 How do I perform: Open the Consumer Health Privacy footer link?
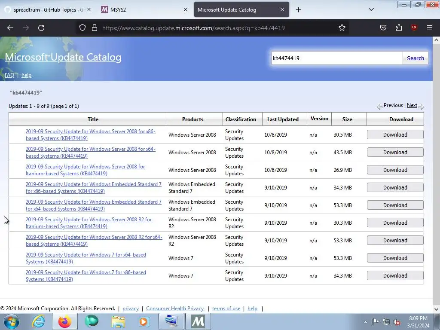pyautogui.click(x=175, y=309)
